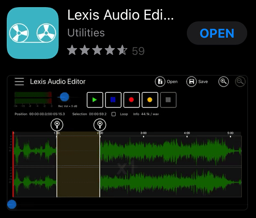256x218 pixels.
Task: Click the Rec Vol + 5 dB label
Action: click(67, 106)
